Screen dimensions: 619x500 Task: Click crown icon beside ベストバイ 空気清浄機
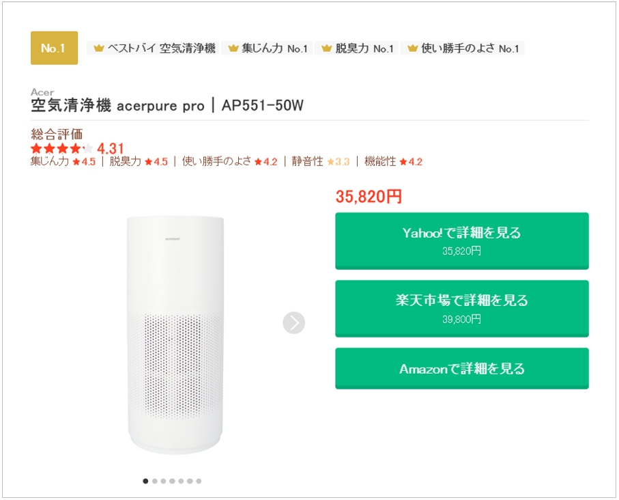pyautogui.click(x=98, y=48)
